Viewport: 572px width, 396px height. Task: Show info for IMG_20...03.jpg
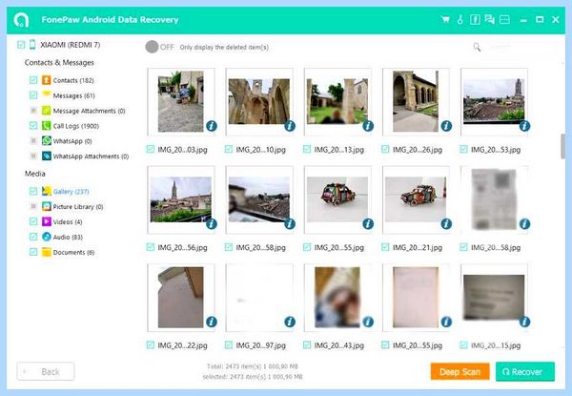pyautogui.click(x=212, y=126)
